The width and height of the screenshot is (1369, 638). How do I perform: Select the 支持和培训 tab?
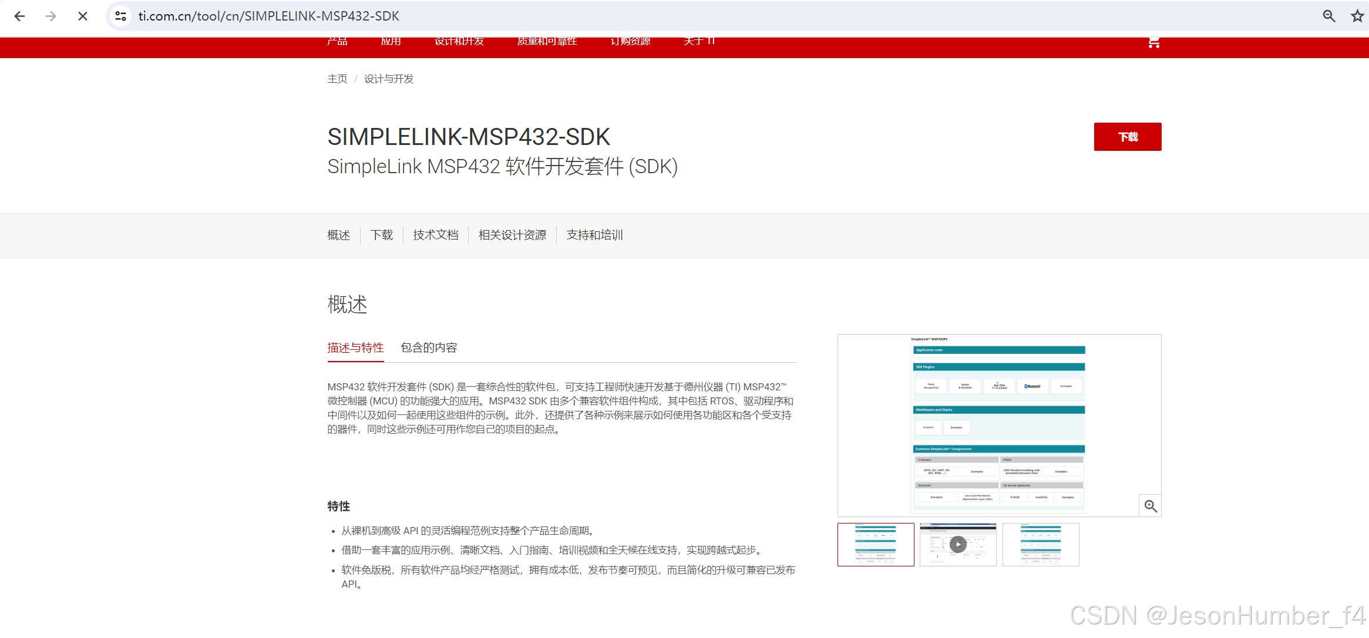[594, 235]
